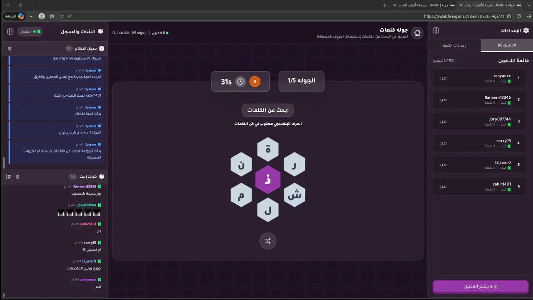Click the ابحث عن الكلمات label
Viewport: 533px width, 300px height.
click(268, 110)
